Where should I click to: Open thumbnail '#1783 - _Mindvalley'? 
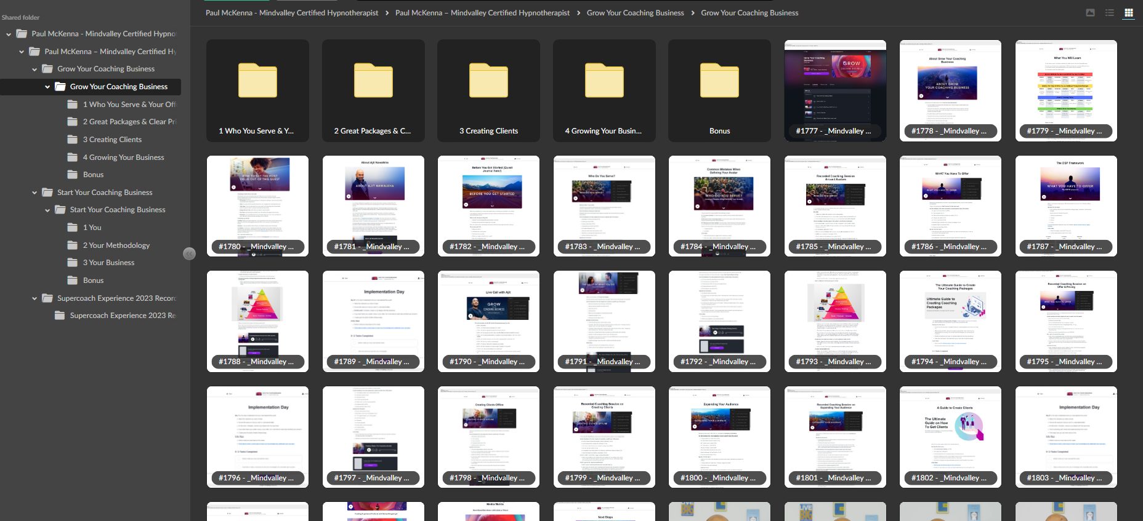(x=604, y=206)
